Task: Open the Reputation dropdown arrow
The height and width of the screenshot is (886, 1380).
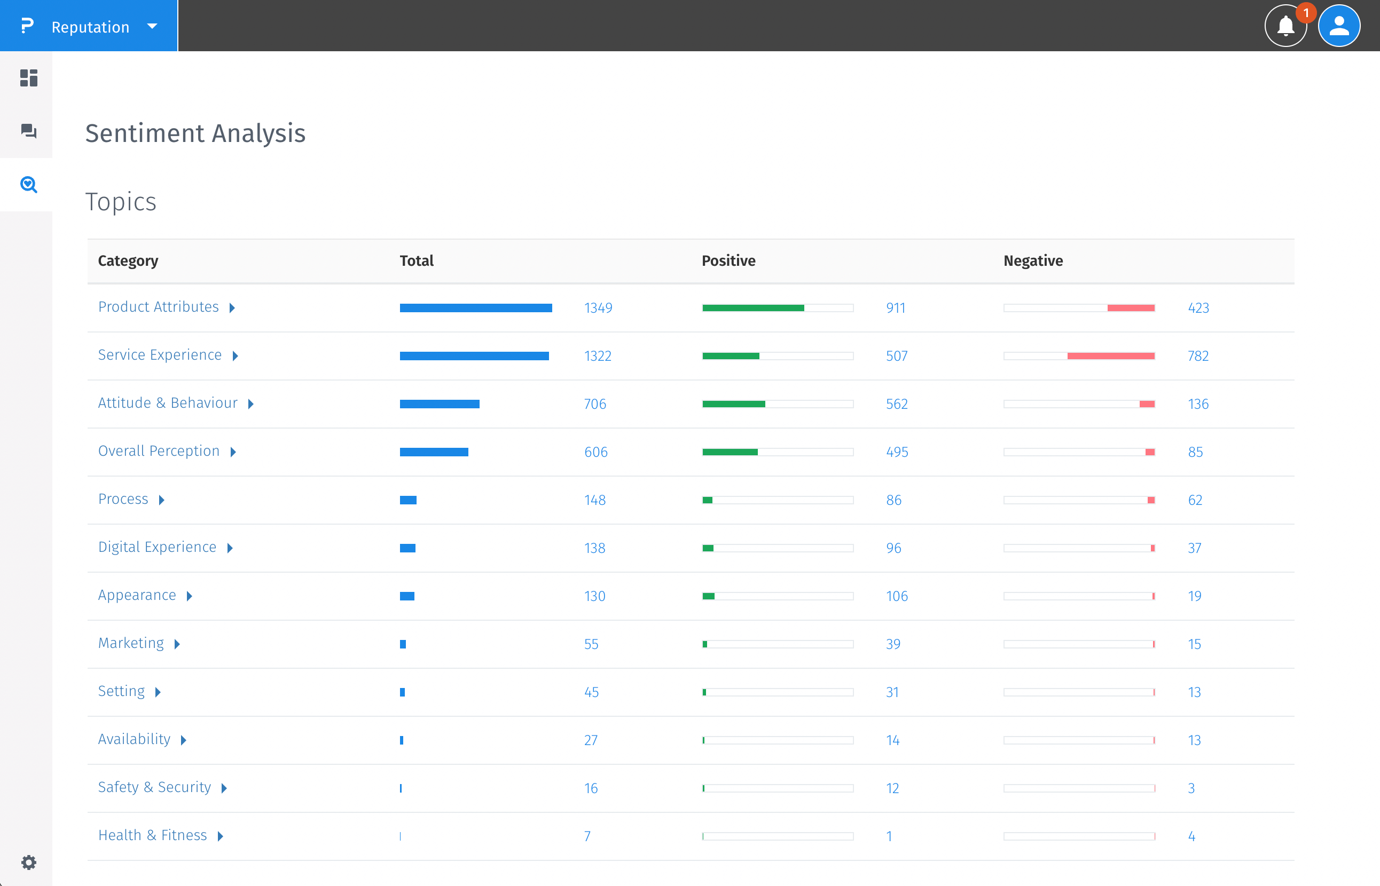Action: pyautogui.click(x=152, y=26)
